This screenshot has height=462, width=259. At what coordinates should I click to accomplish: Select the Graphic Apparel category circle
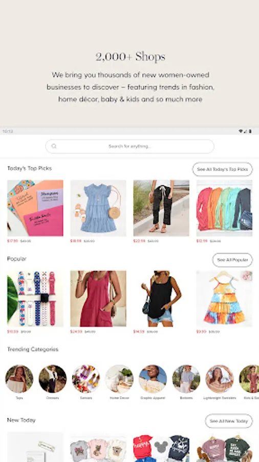pyautogui.click(x=153, y=379)
